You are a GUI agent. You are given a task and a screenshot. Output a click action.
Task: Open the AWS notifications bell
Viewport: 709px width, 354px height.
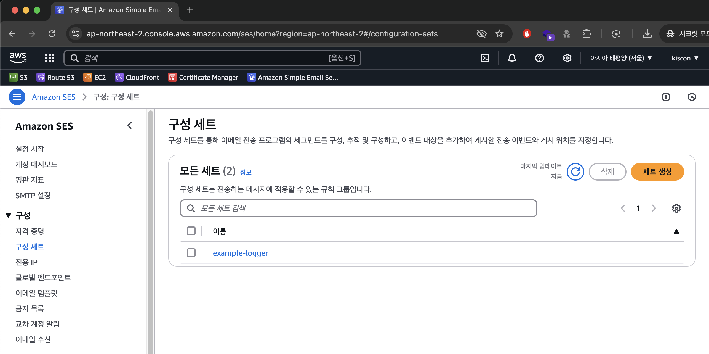pyautogui.click(x=512, y=58)
